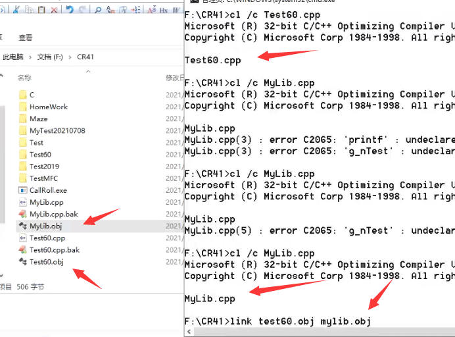Click 此电脑 in the address breadcrumb
This screenshot has width=455, height=337.
(13, 57)
